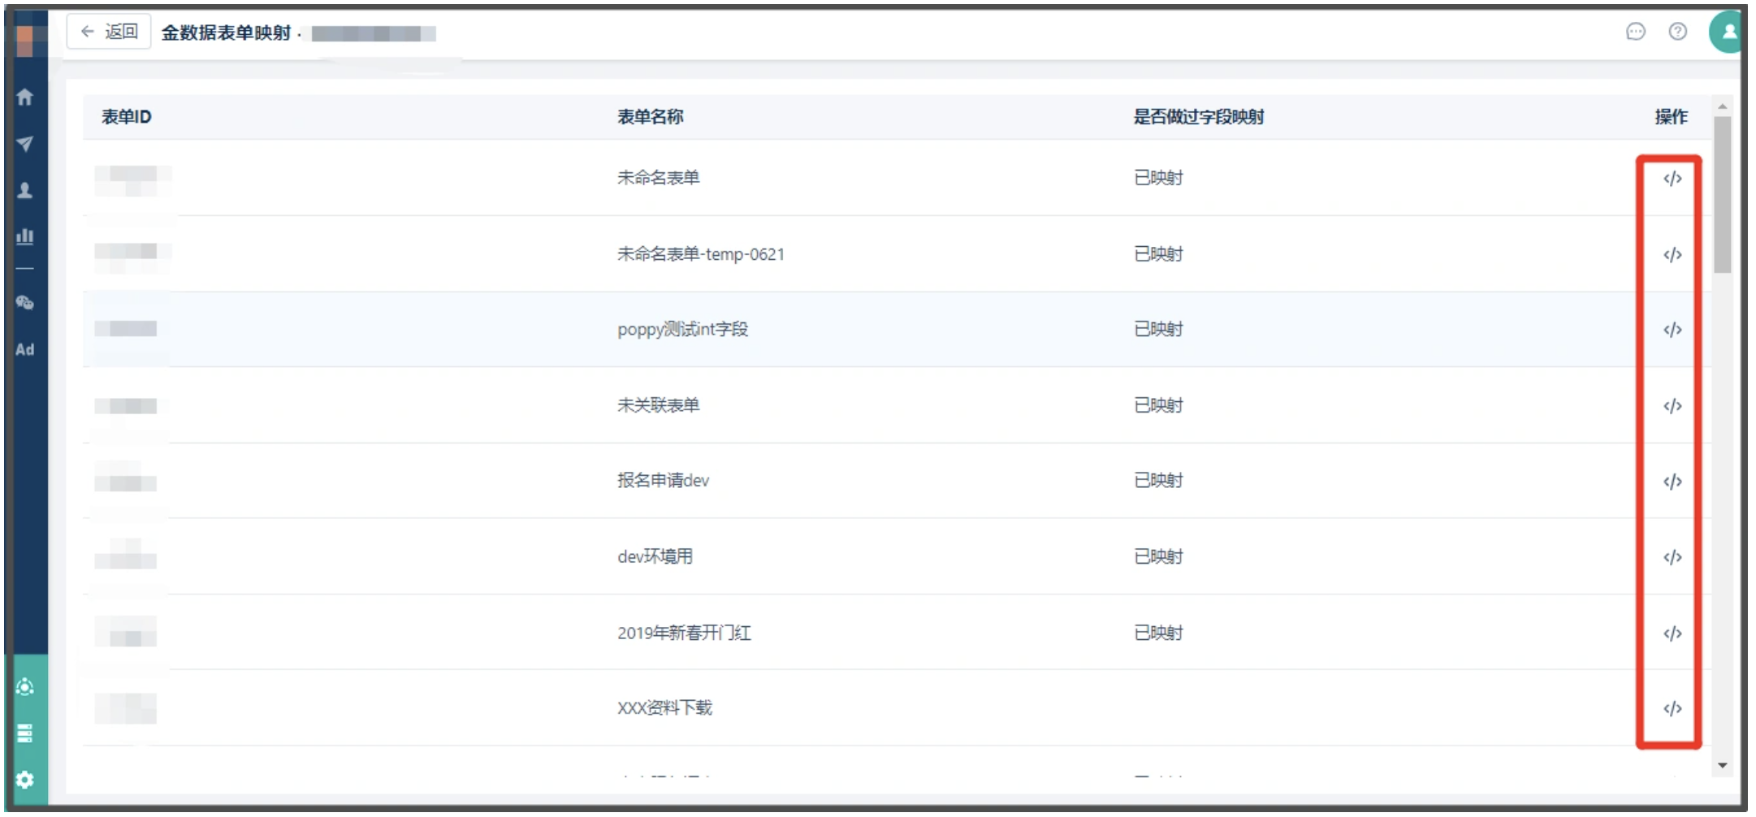Click 已映射 status in 报名申请dev row
This screenshot has height=817, width=1756.
tap(1158, 481)
